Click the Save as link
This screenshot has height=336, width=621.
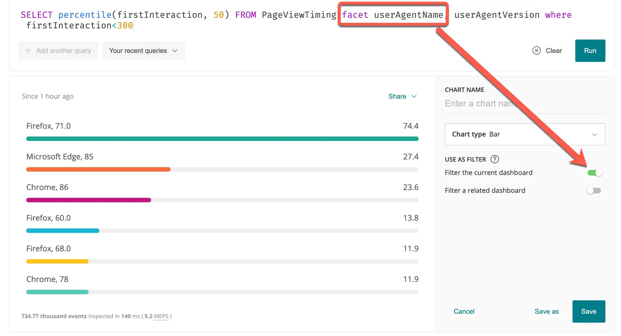[x=546, y=311]
